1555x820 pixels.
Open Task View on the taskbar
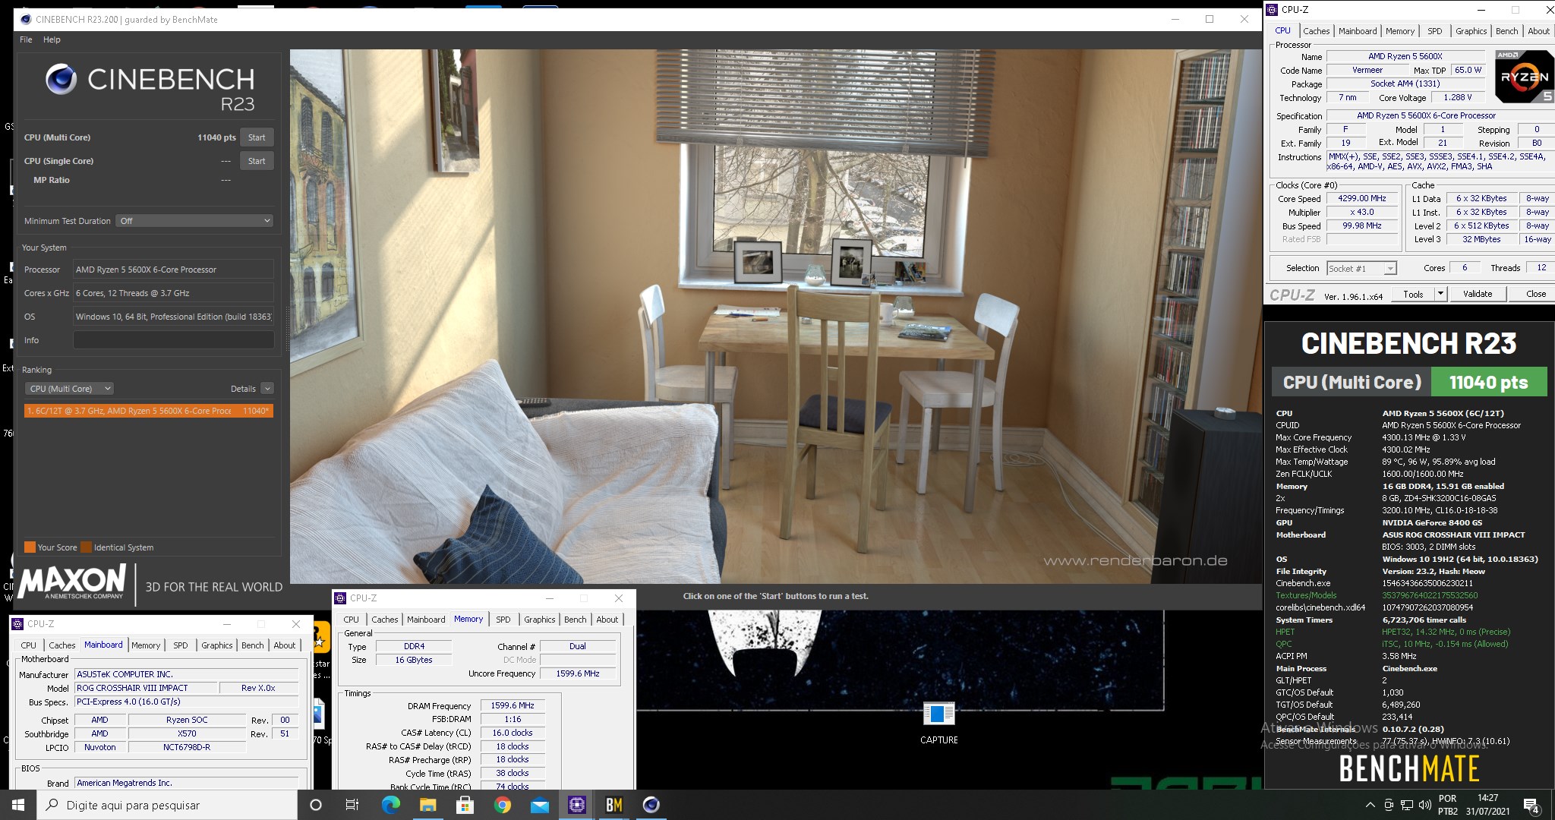tap(352, 805)
